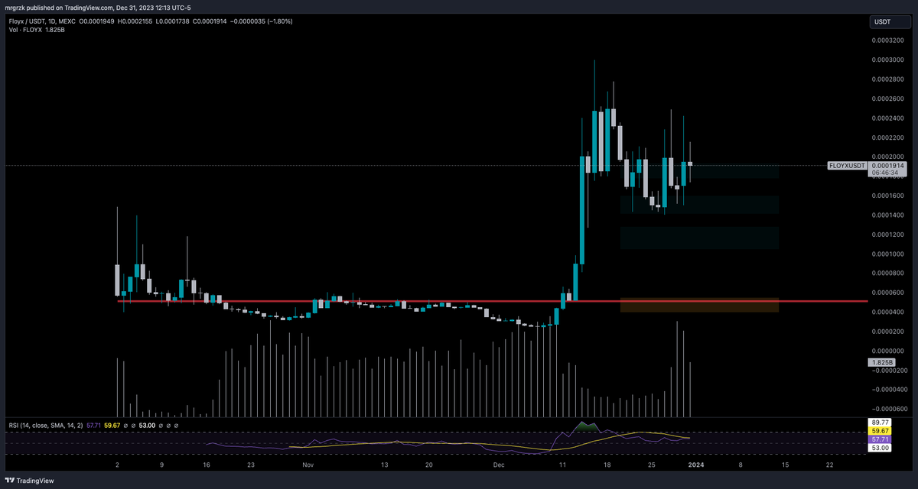The width and height of the screenshot is (918, 489).
Task: Click the 0.0002800 price axis label
Action: click(887, 79)
